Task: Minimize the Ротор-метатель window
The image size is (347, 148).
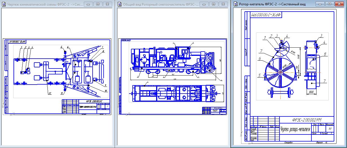Action: [321, 4]
